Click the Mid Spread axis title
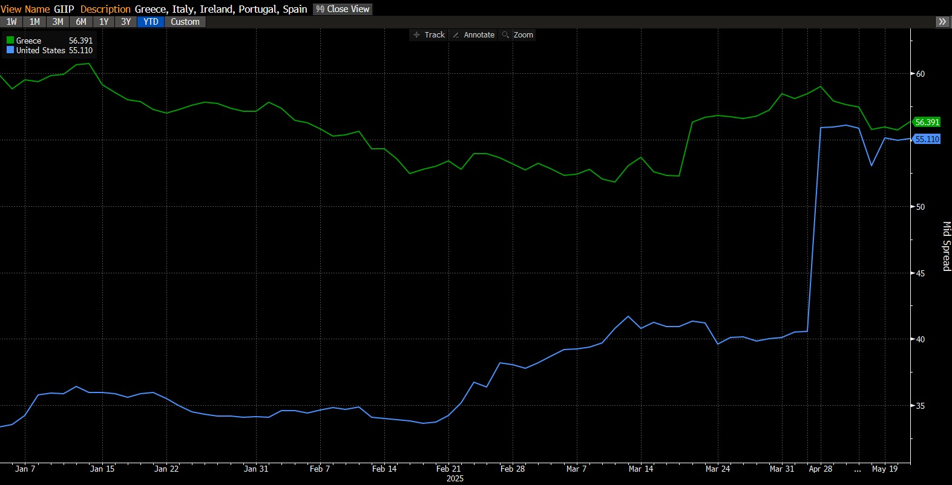The image size is (952, 485). pos(947,246)
